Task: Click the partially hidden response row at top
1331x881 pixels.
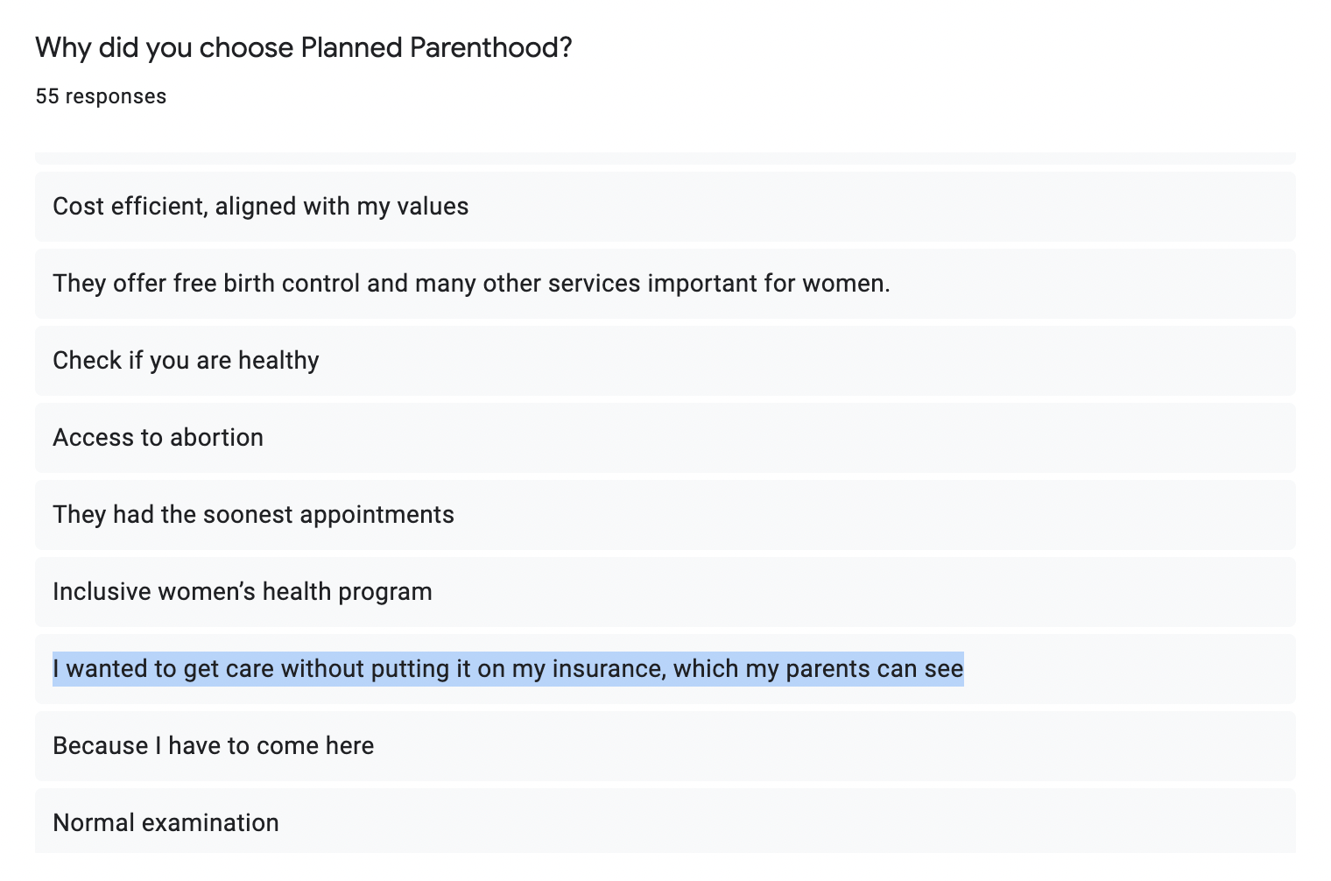Action: (x=665, y=159)
